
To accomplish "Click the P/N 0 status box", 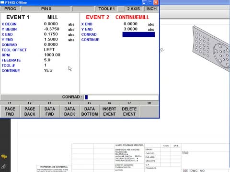I will click(x=46, y=9).
